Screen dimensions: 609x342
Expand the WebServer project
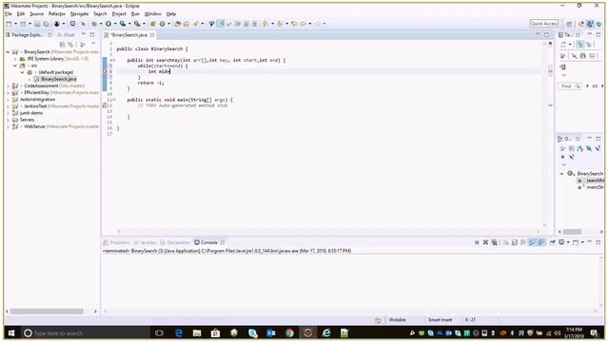click(9, 126)
